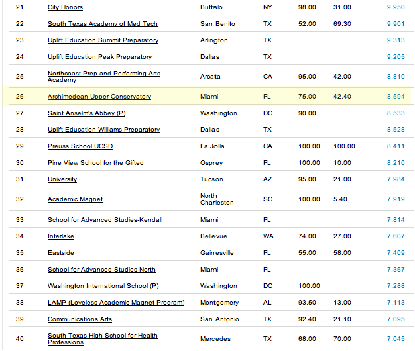Select Northcoast Prep and Performing Arts Academy
Image resolution: width=415 pixels, height=351 pixels.
[104, 77]
